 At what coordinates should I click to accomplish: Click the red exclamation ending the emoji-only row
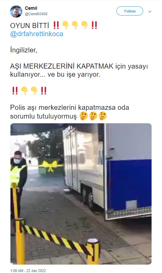[x=44, y=91]
